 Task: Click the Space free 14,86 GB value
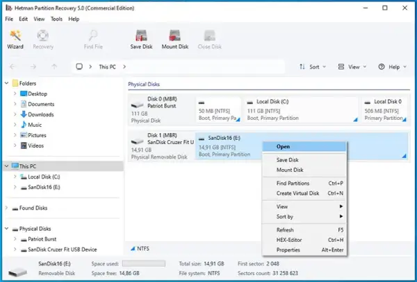(x=129, y=273)
